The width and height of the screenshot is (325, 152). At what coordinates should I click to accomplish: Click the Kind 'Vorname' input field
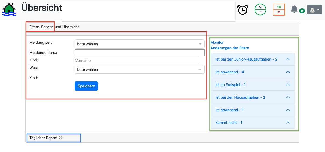pyautogui.click(x=136, y=61)
